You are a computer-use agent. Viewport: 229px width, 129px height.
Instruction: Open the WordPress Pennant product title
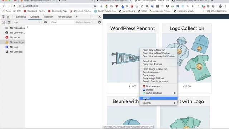coord(132,28)
